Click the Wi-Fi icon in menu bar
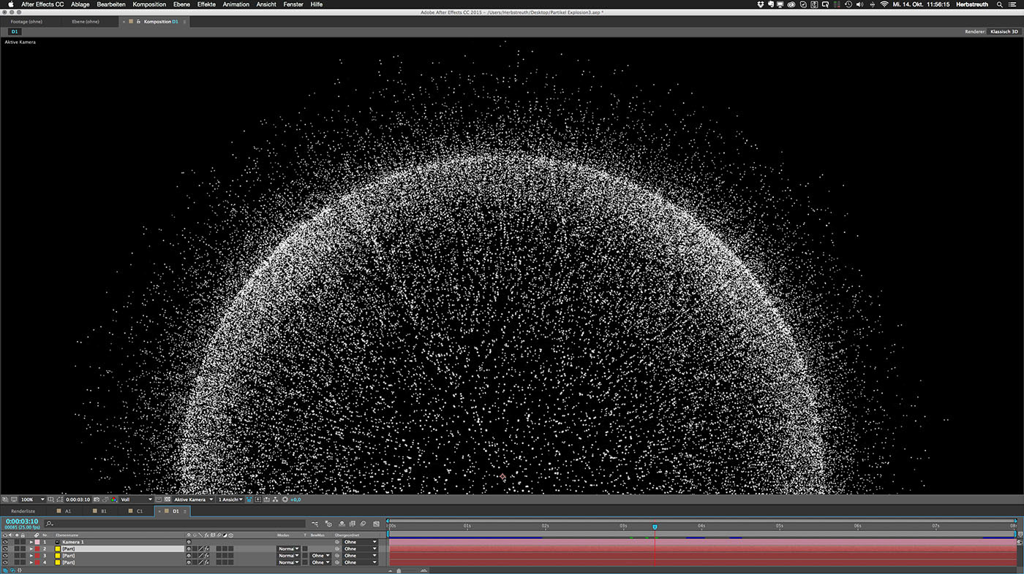This screenshot has width=1024, height=574. [x=884, y=4]
